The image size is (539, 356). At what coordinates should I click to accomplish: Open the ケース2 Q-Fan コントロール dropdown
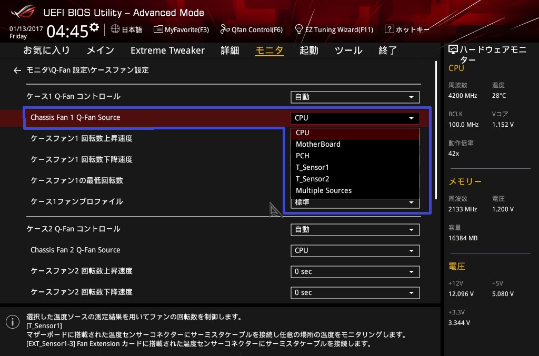point(355,230)
